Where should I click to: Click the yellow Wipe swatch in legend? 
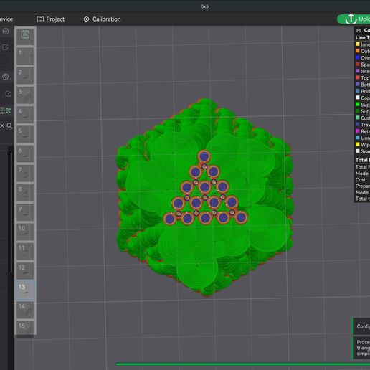pos(358,144)
